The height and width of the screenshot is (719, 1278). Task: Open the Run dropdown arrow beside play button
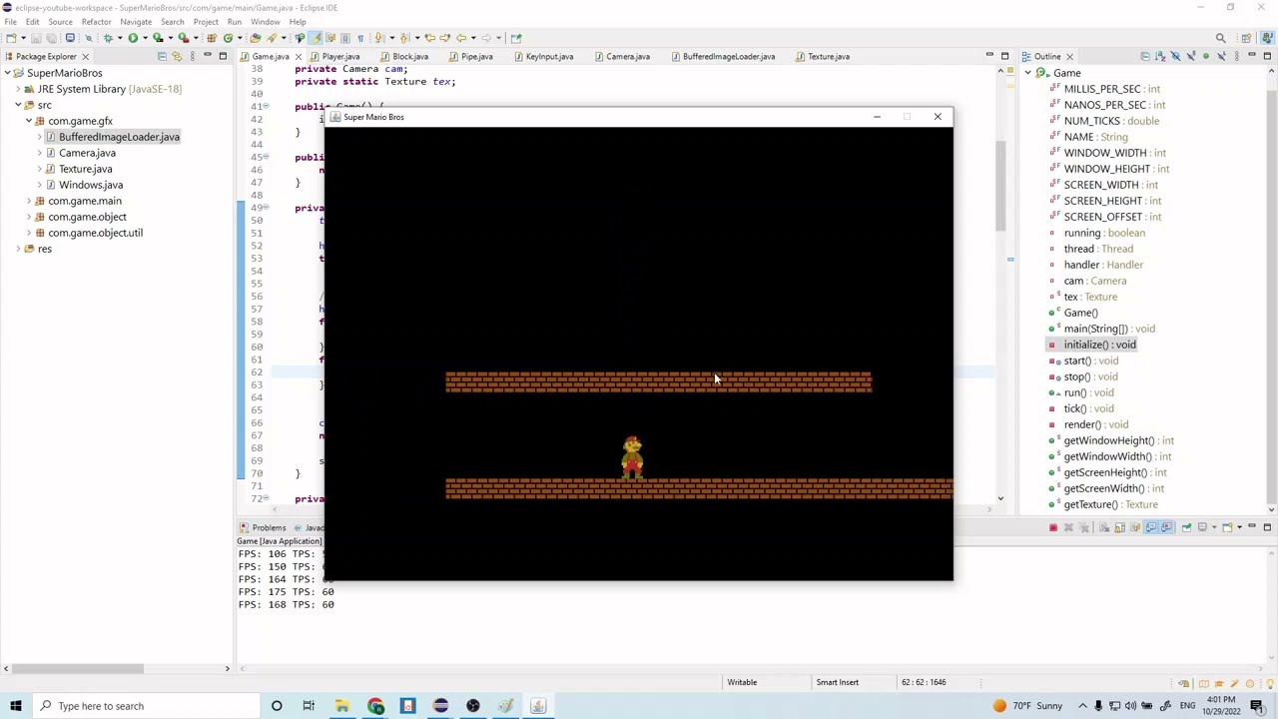[x=145, y=38]
